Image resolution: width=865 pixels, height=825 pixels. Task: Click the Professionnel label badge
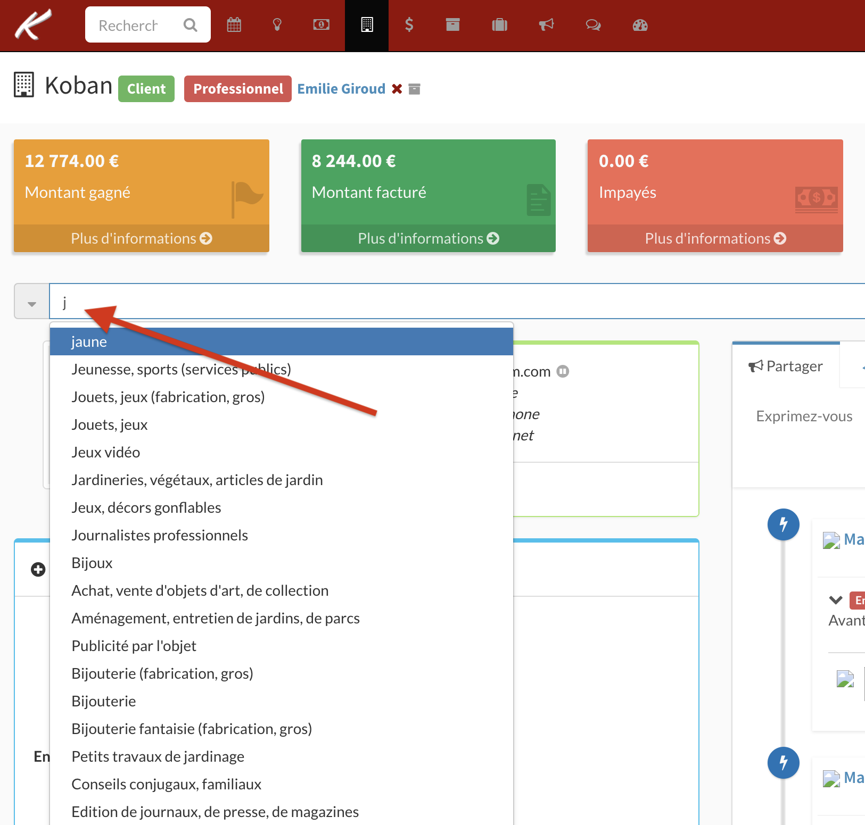click(238, 89)
